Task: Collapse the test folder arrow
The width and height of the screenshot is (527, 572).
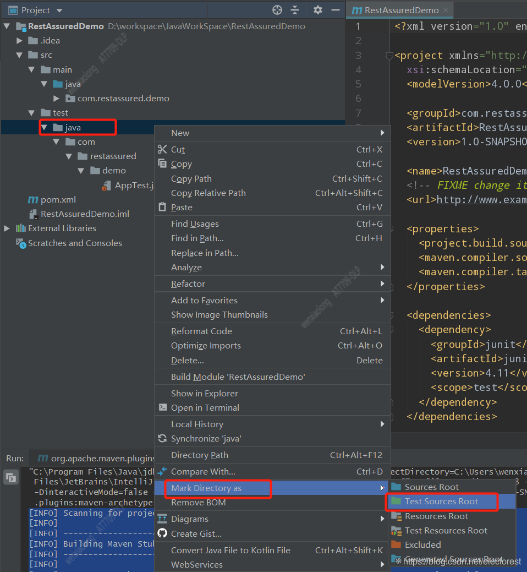Action: pyautogui.click(x=32, y=113)
